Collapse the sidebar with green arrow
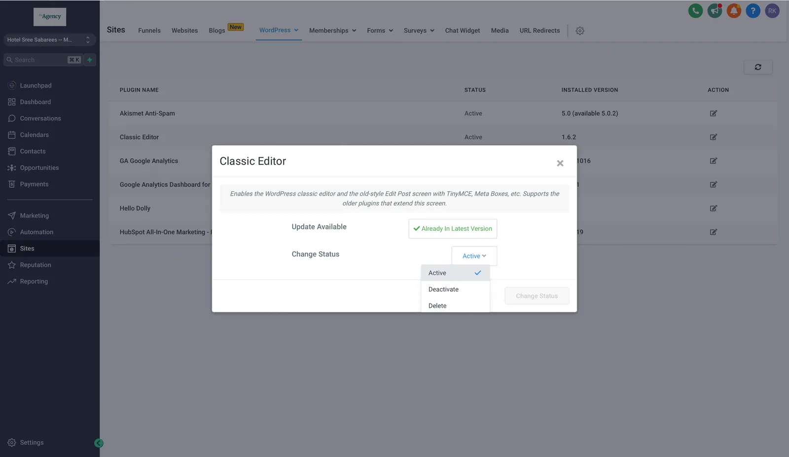The width and height of the screenshot is (789, 457). pyautogui.click(x=99, y=443)
